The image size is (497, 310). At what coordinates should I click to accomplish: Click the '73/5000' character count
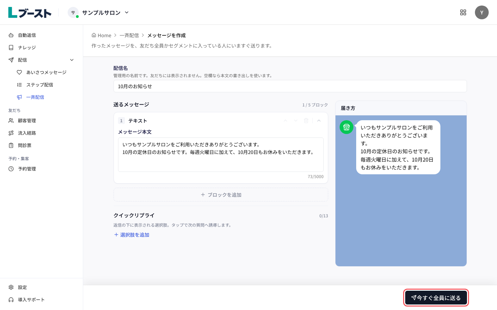[316, 177]
